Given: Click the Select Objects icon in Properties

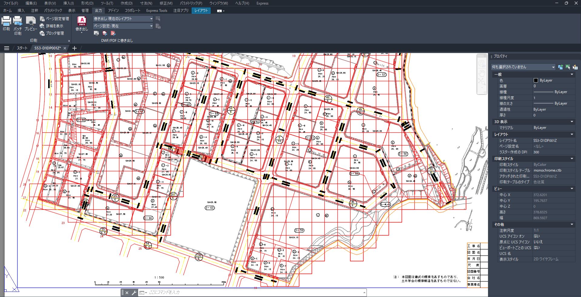Looking at the screenshot, I should (x=568, y=67).
